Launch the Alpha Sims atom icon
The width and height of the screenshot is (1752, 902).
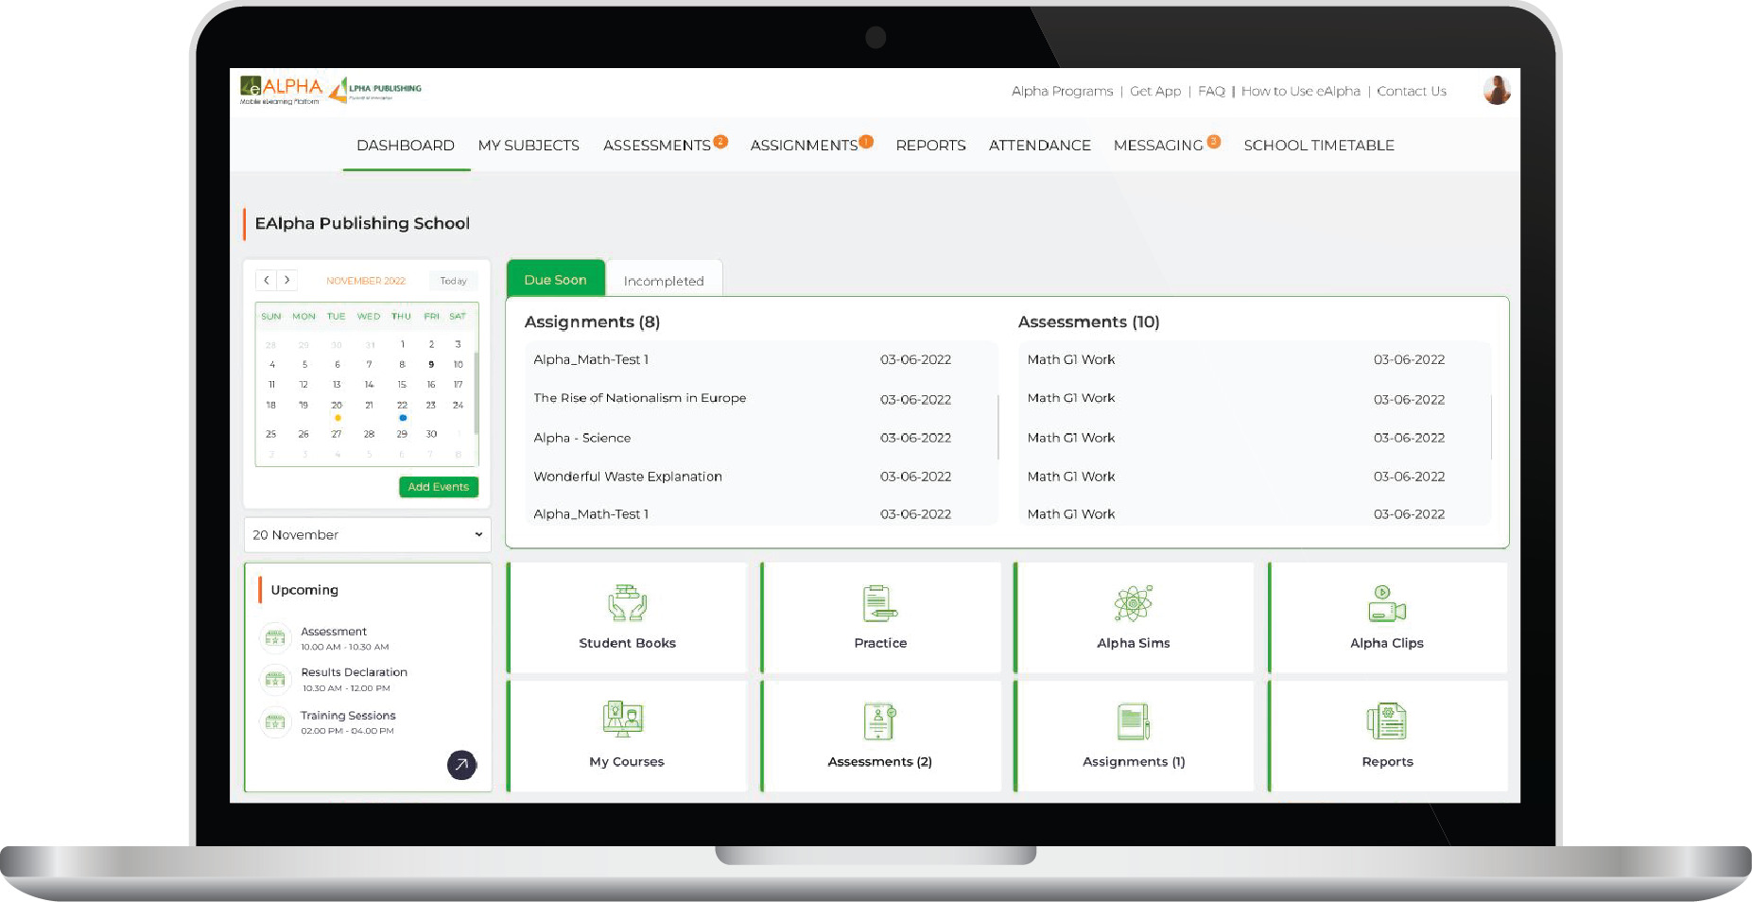pos(1133,604)
